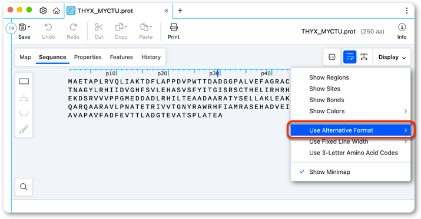Click the Cut scissors icon

point(98,28)
